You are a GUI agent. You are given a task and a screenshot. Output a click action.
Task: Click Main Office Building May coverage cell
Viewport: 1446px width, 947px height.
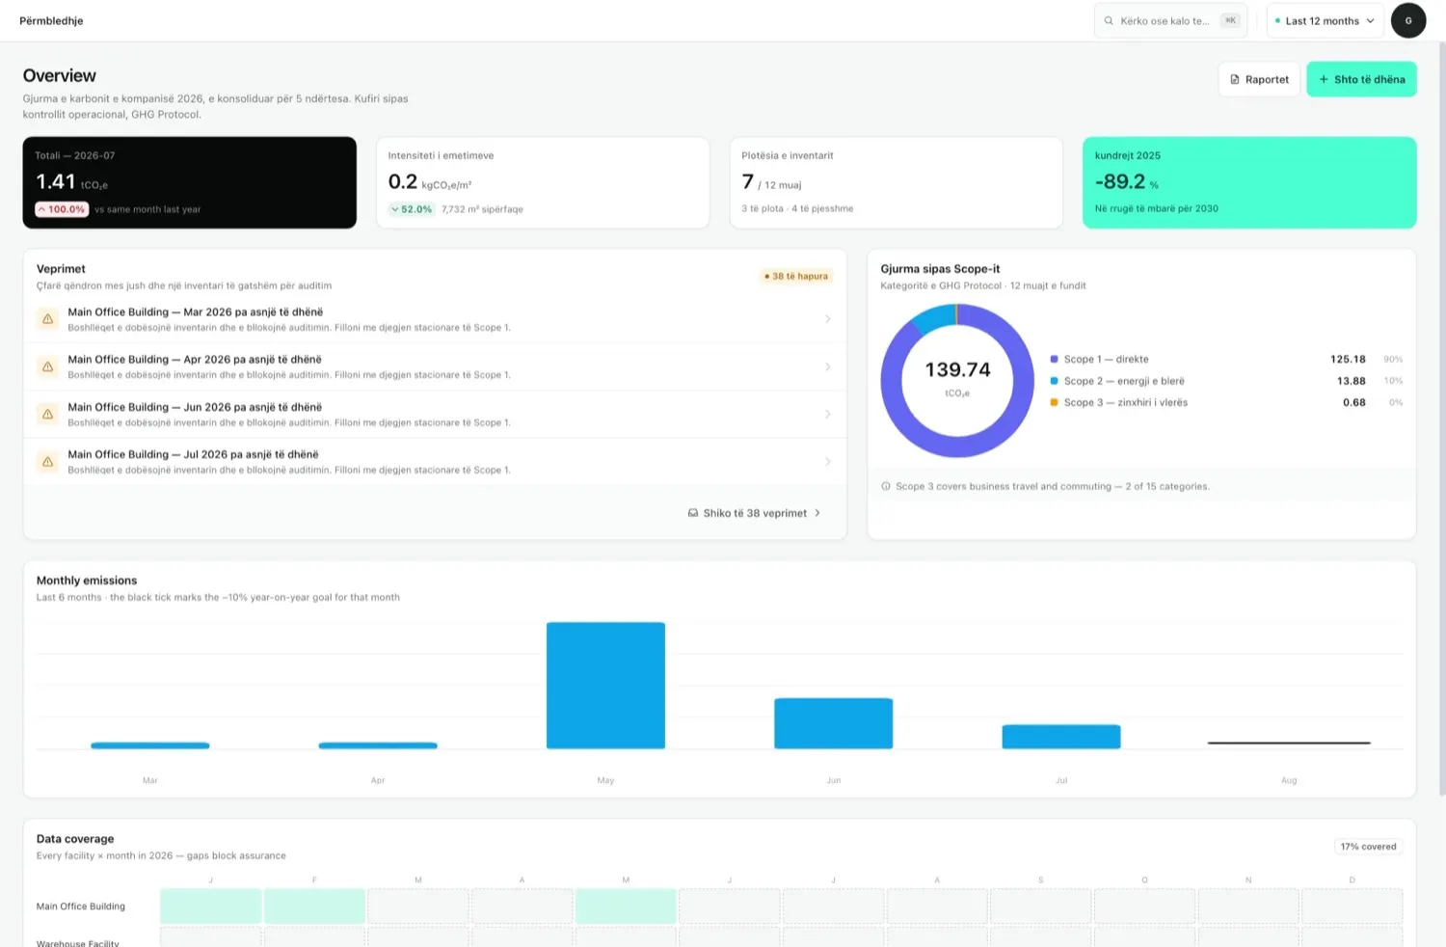626,906
